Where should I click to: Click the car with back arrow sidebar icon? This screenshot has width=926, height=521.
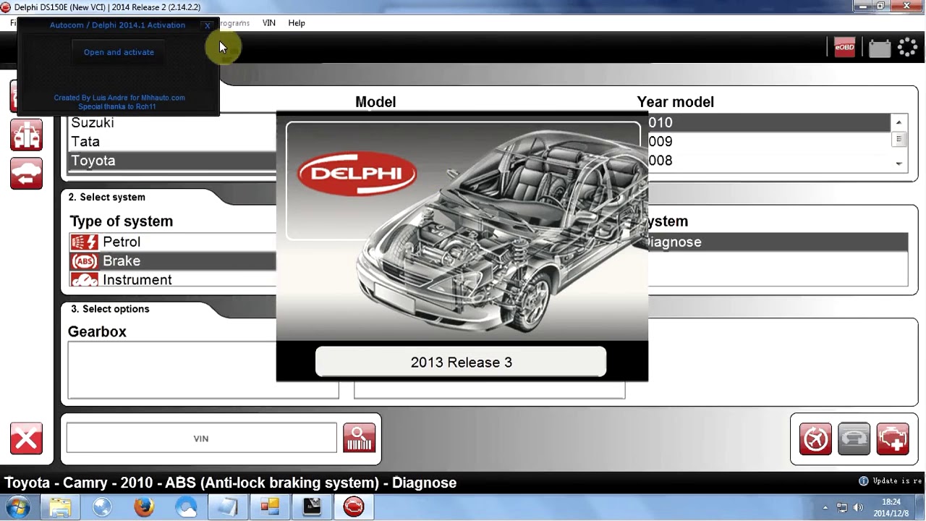26,173
